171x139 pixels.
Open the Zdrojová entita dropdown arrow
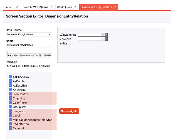(x=106, y=39)
